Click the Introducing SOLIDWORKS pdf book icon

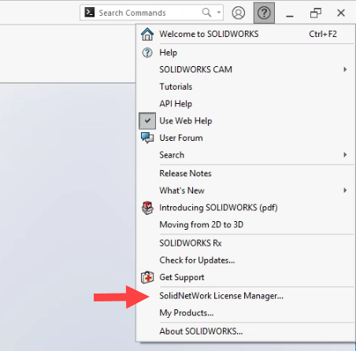(147, 208)
